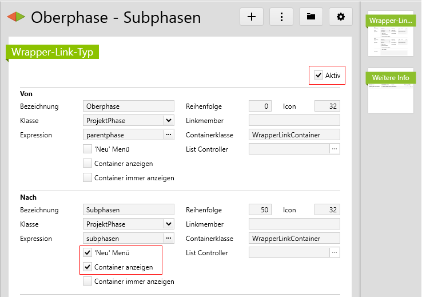
Task: Click ellipsis beside subphasen expression
Action: [168, 239]
